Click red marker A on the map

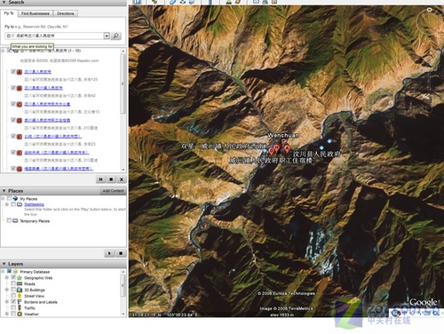coord(287,147)
